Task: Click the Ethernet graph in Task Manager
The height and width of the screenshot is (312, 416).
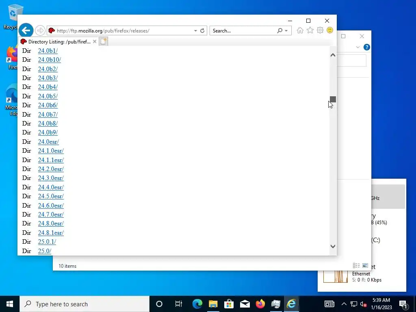Action: point(336,276)
